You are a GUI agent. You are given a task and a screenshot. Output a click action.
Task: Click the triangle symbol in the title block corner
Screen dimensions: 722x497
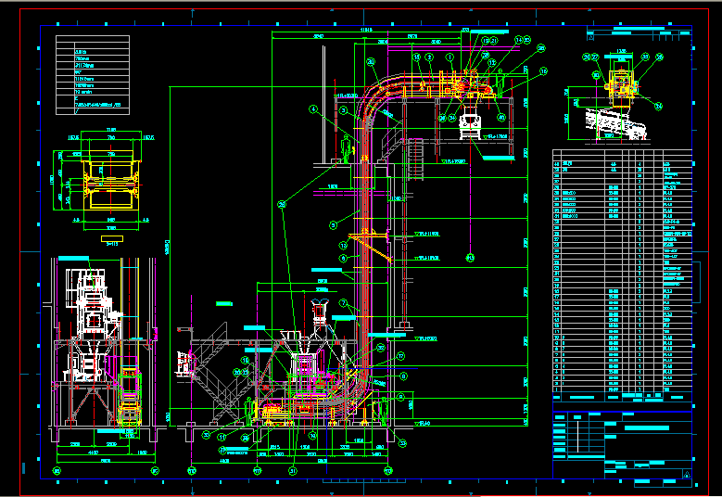pos(686,476)
